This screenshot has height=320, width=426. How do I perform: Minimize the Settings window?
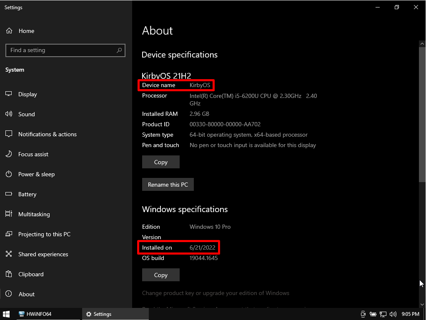click(x=378, y=7)
